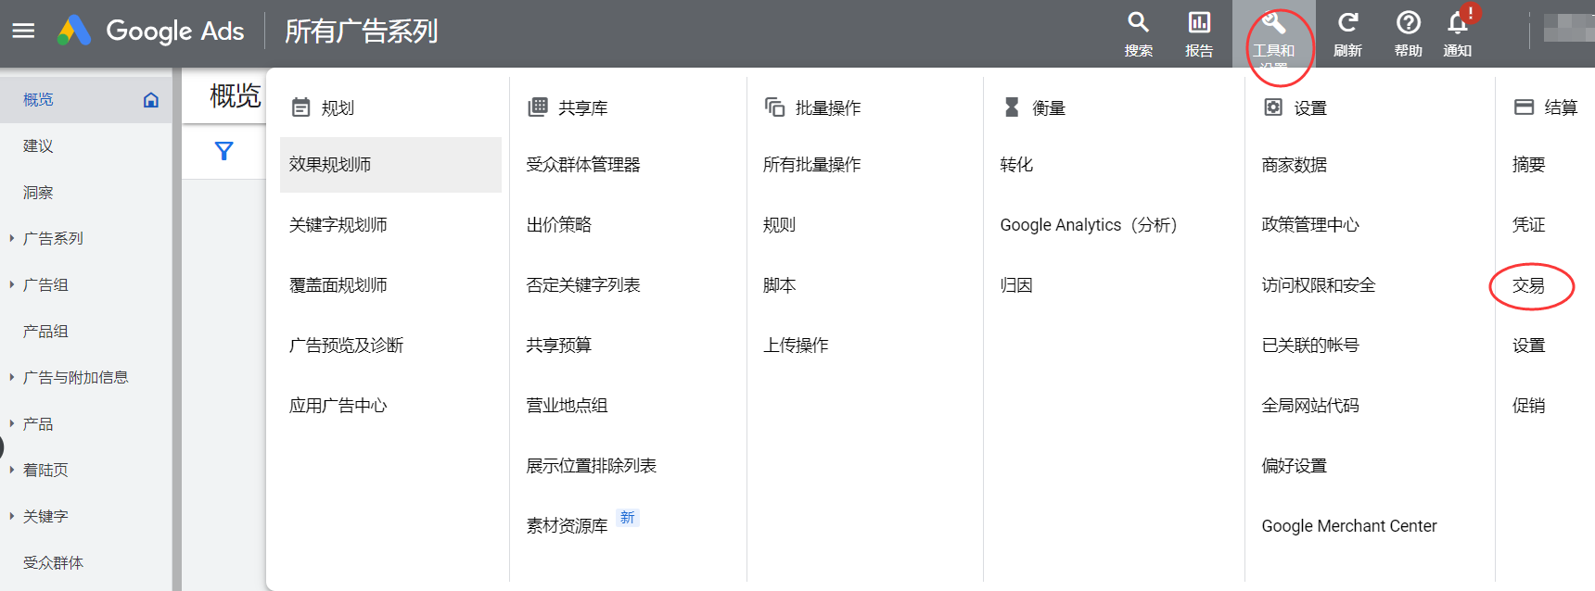Open 规则 under bulk actions
Screen dimensions: 1595x591
780,225
